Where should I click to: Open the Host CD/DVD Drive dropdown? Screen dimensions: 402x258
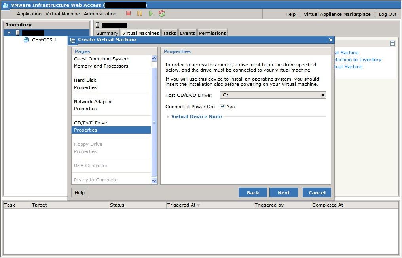[323, 95]
